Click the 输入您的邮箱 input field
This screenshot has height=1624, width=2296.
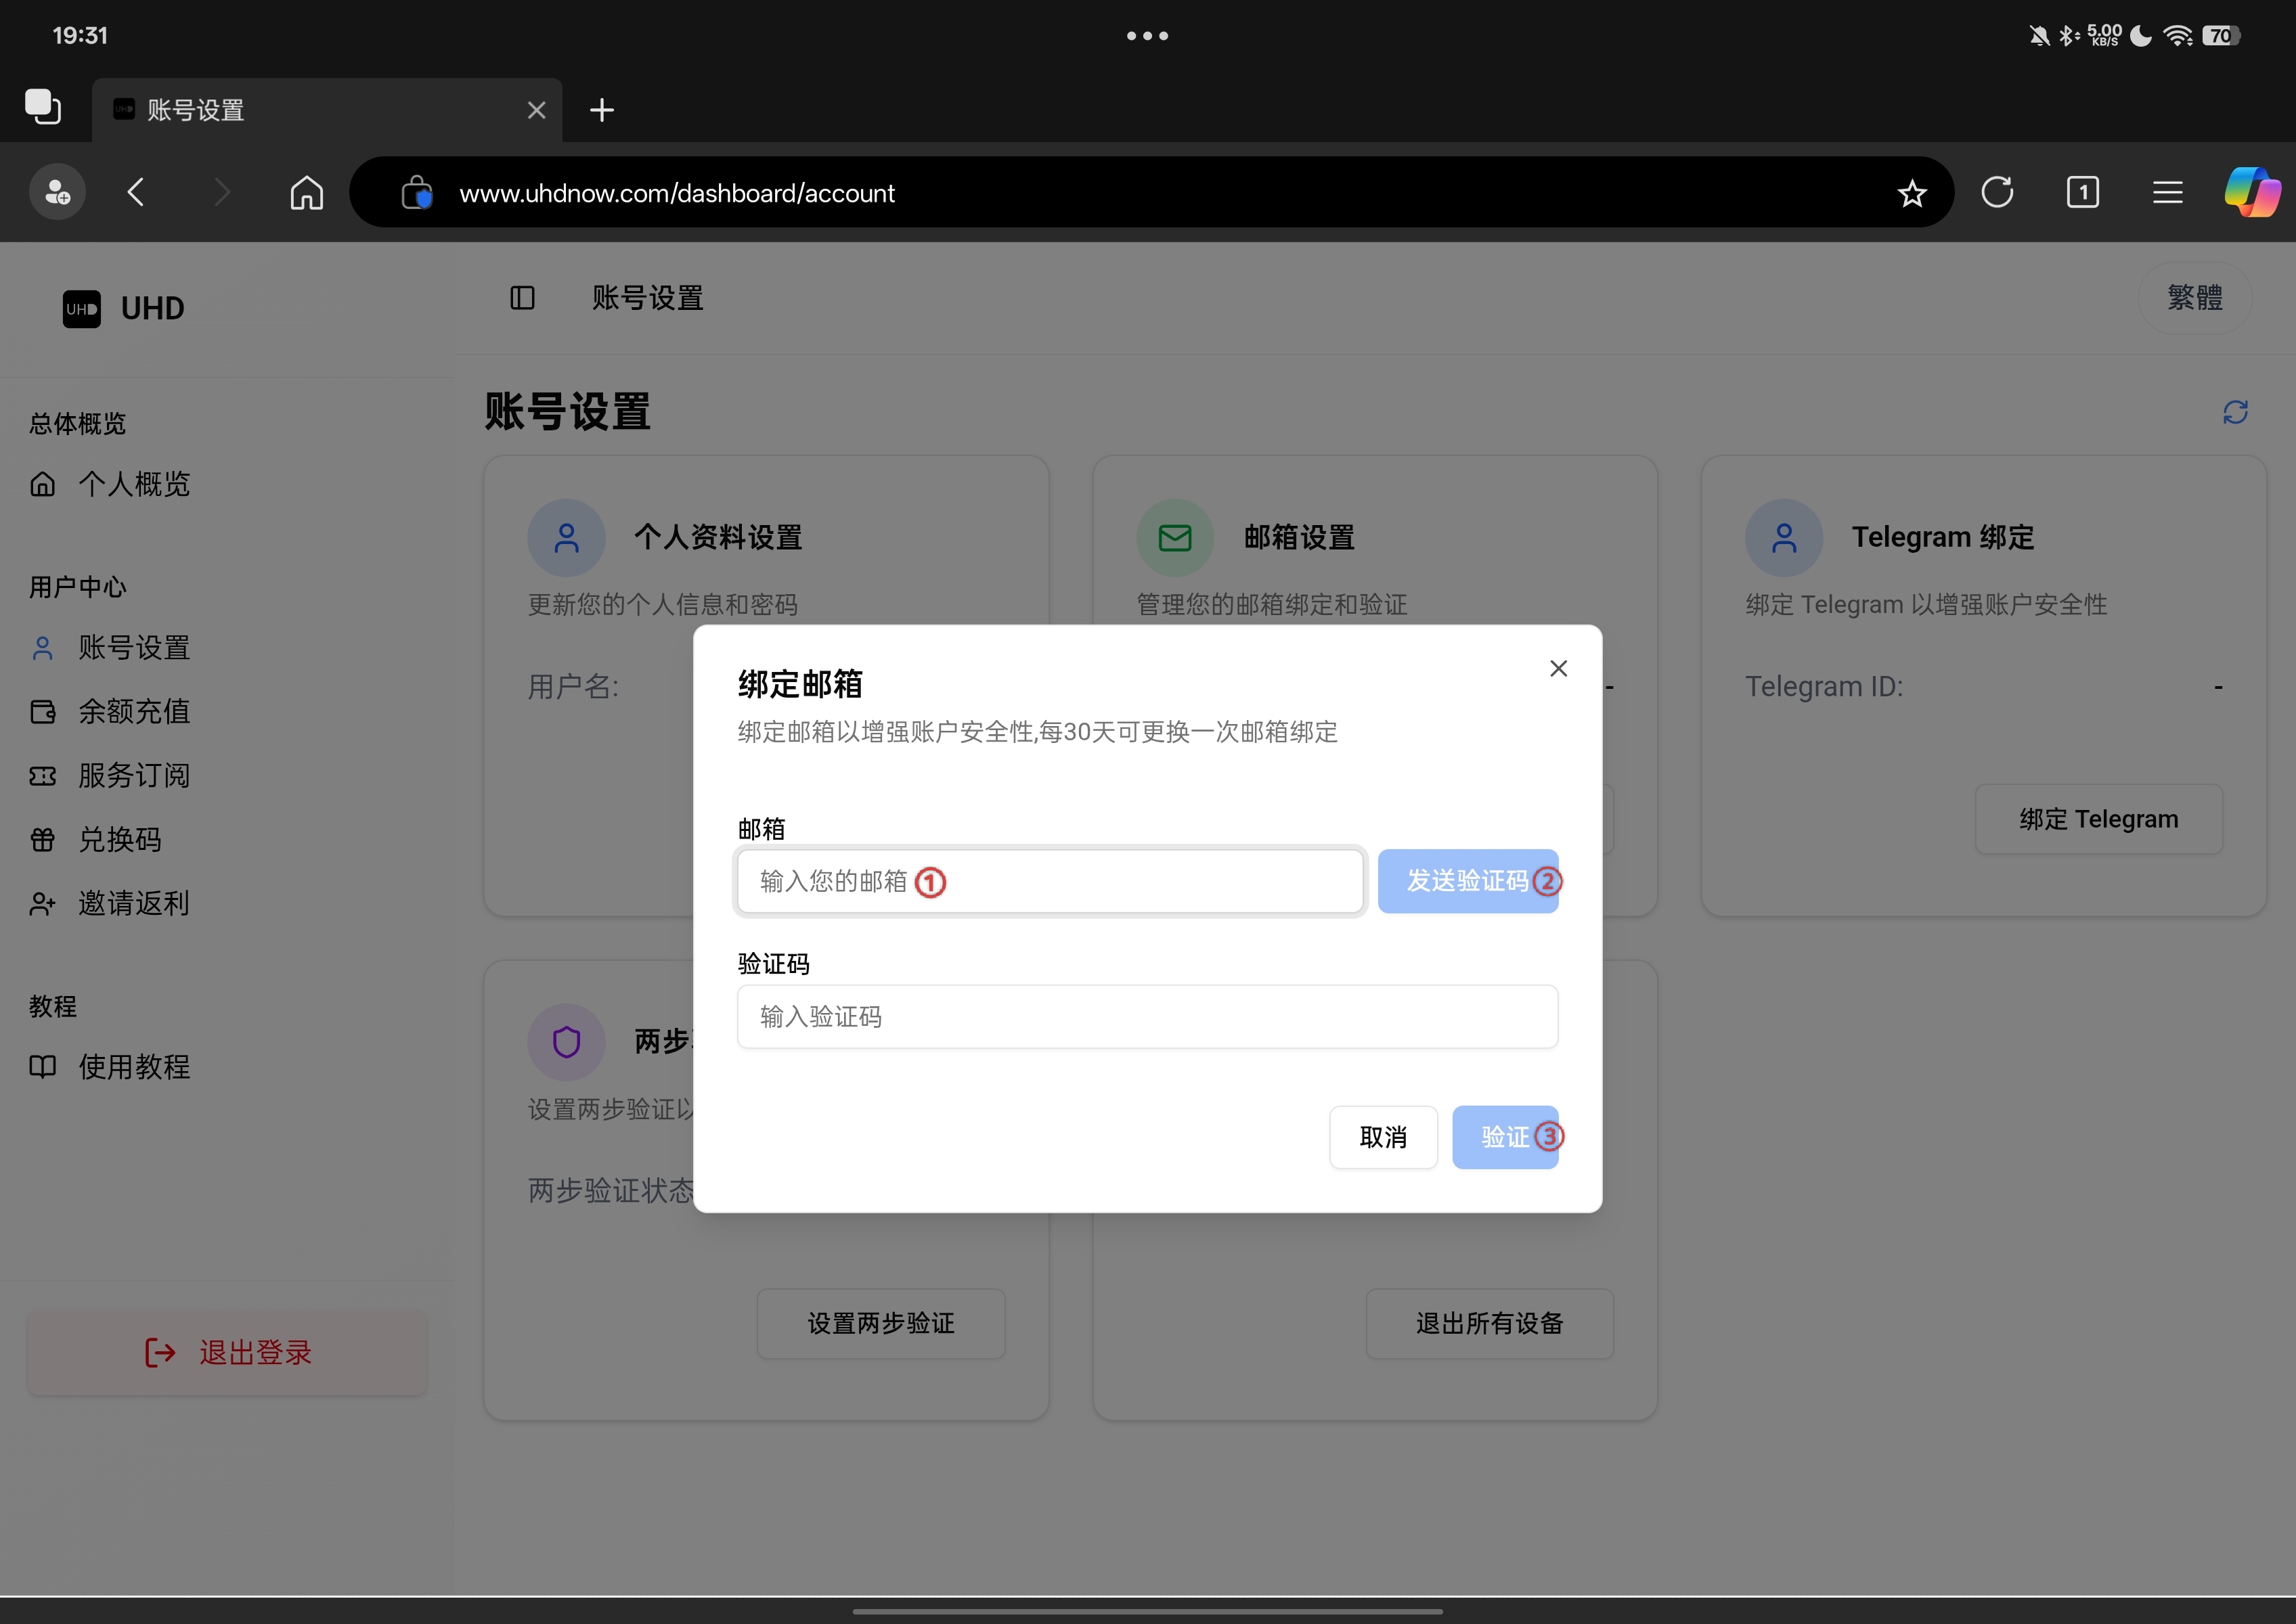click(x=1048, y=881)
